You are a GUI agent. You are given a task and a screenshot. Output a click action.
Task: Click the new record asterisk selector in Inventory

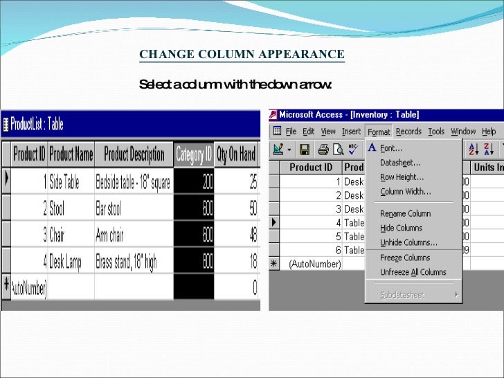click(274, 264)
